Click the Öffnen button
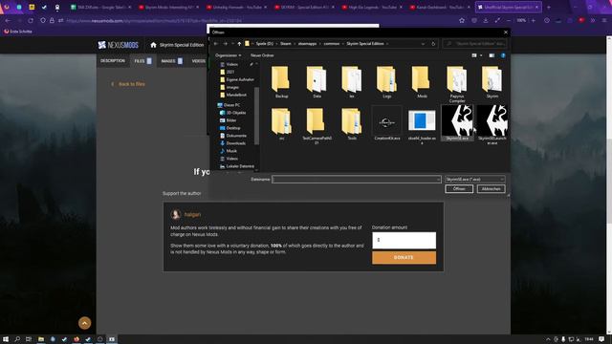This screenshot has height=344, width=612. click(459, 189)
